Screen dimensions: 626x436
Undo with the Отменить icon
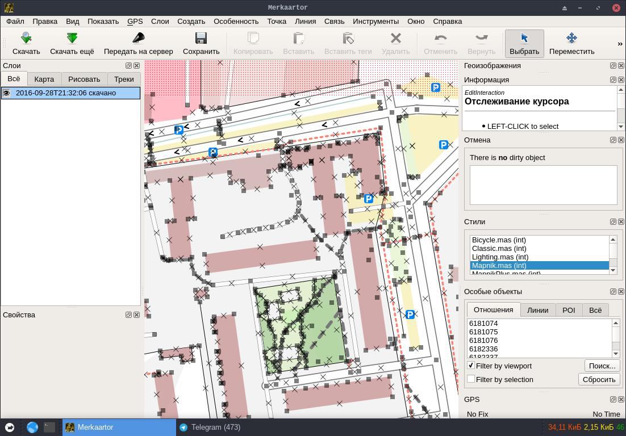click(x=440, y=43)
